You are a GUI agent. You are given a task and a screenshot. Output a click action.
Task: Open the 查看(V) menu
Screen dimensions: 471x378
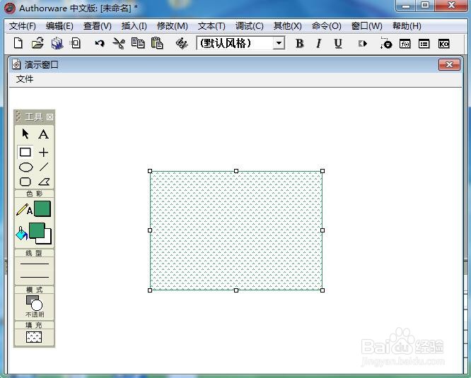click(x=98, y=26)
